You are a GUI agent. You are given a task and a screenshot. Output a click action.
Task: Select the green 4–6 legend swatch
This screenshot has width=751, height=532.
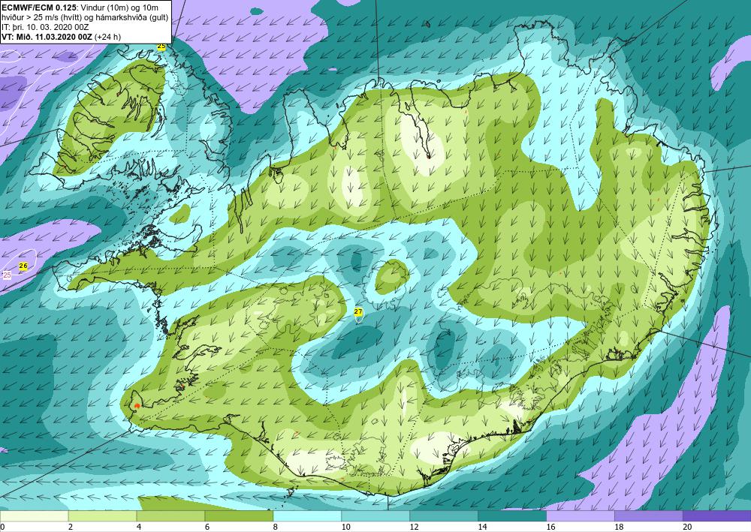coord(170,515)
